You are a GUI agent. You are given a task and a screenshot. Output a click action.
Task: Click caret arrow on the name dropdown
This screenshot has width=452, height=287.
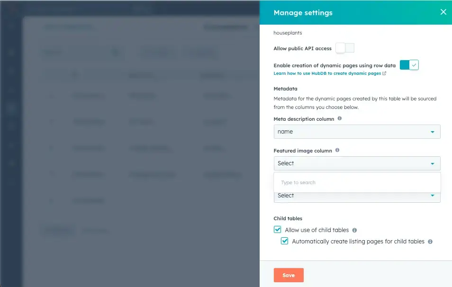pos(433,132)
